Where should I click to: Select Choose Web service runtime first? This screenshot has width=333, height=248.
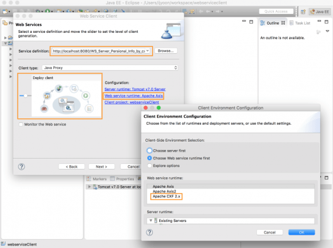150,158
